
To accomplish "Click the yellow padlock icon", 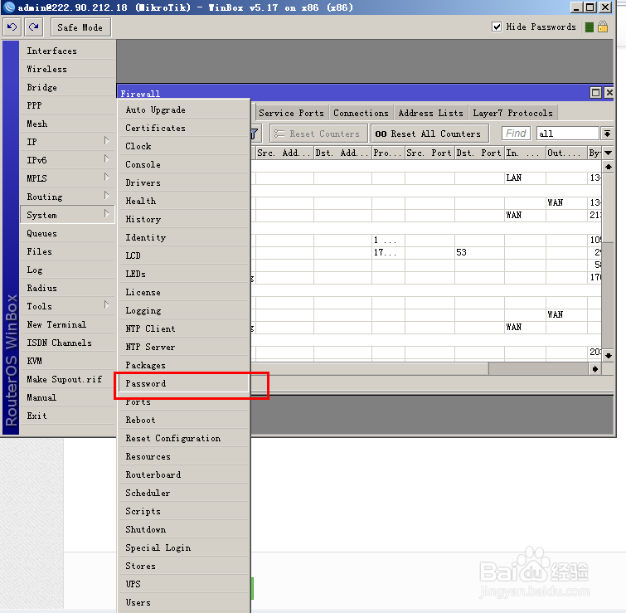I will click(603, 27).
